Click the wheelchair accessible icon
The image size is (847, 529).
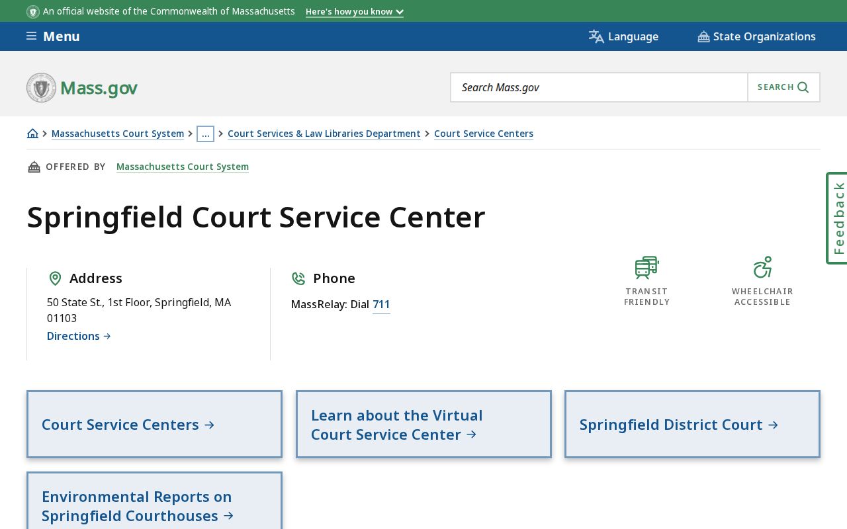pyautogui.click(x=762, y=267)
